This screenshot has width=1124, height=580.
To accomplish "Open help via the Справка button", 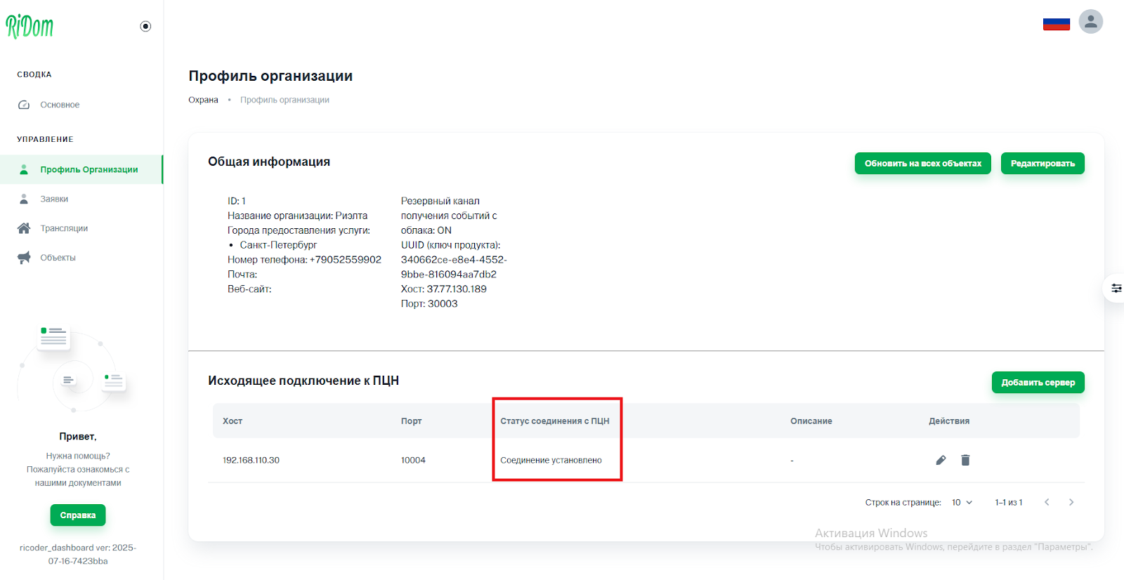I will tap(77, 515).
